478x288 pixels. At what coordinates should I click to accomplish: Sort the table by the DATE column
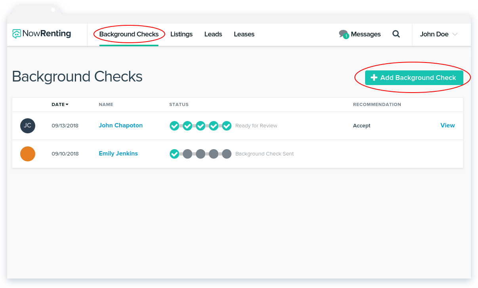(60, 104)
